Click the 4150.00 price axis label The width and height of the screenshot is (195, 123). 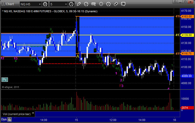tap(186, 27)
